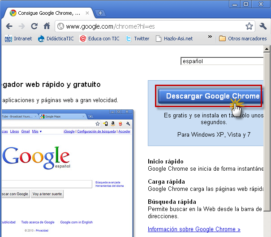Reload the current page
Image resolution: width=271 pixels, height=237 pixels.
click(x=34, y=26)
